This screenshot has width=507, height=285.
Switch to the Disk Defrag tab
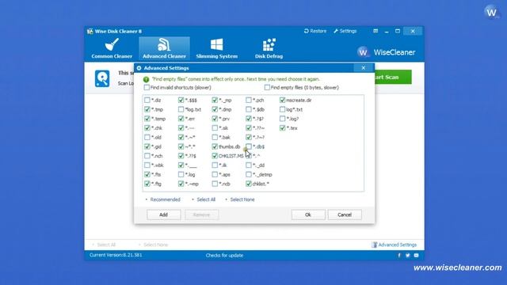[x=269, y=49]
